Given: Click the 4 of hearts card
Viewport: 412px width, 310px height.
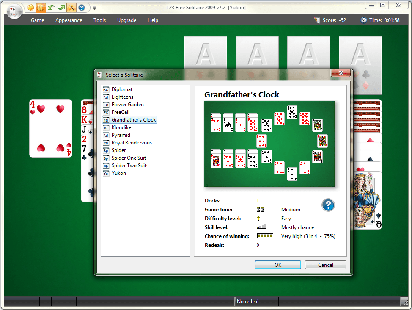Looking at the screenshot, I should pyautogui.click(x=51, y=128).
